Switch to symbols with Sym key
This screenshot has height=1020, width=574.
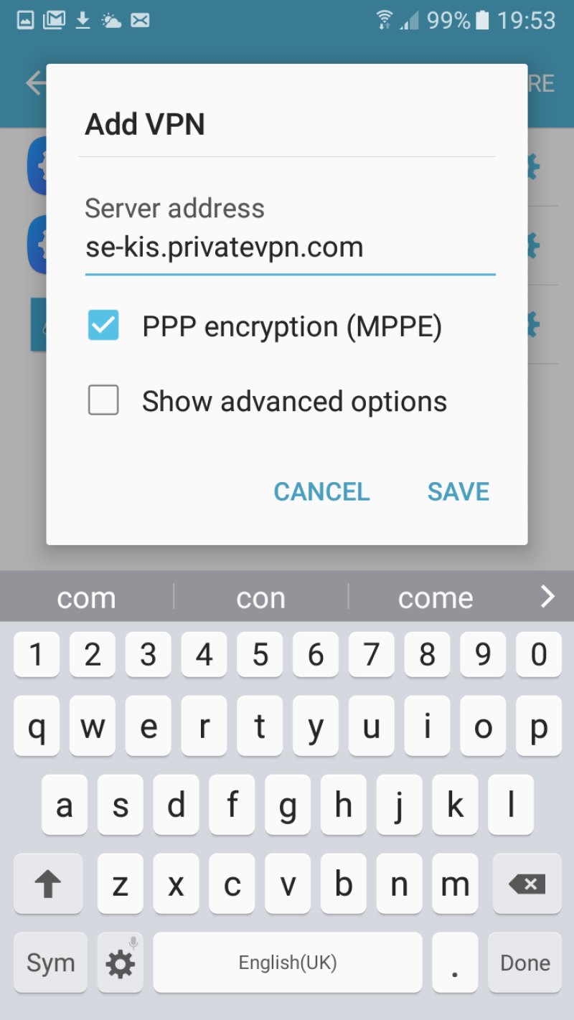click(50, 963)
